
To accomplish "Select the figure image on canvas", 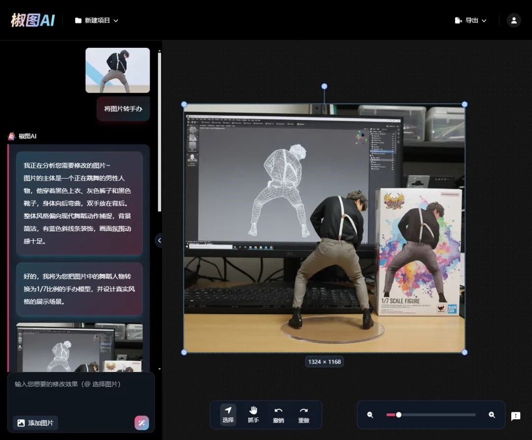I will (324, 228).
